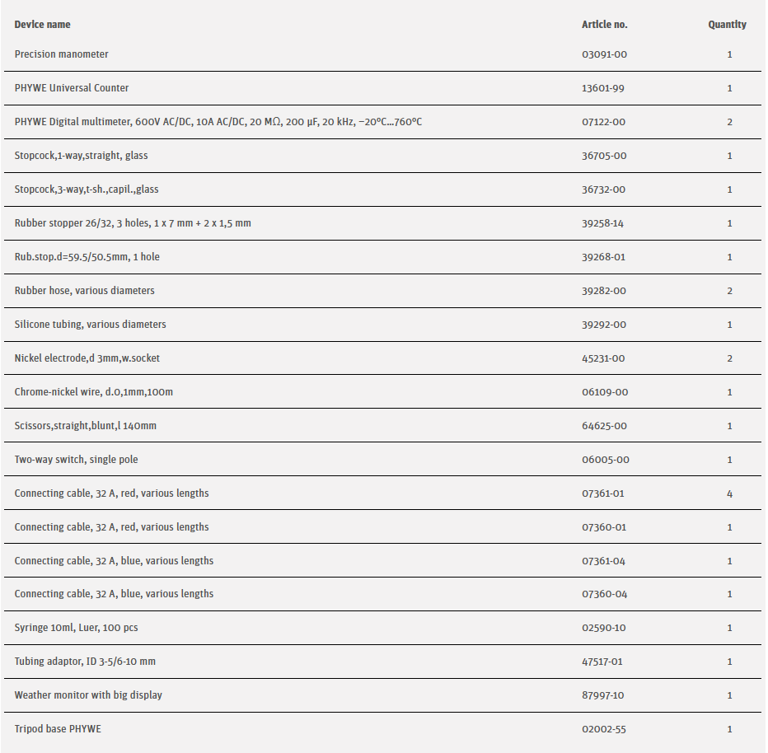This screenshot has width=768, height=753.
Task: Click article number 07361-01
Action: tap(603, 493)
